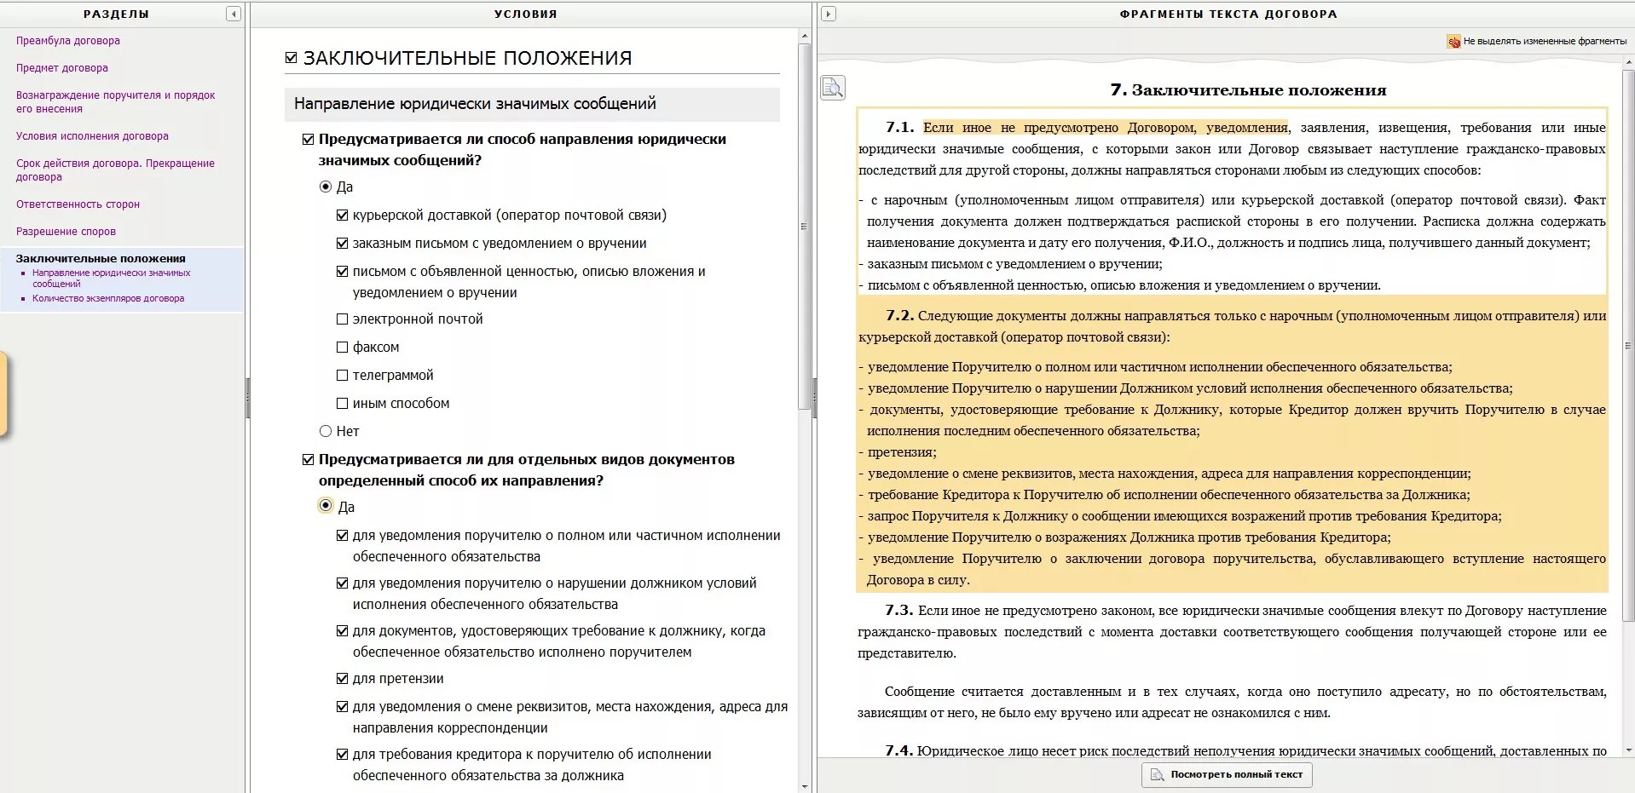The width and height of the screenshot is (1635, 793).
Task: Select Заключительные положения section
Action: (x=101, y=259)
